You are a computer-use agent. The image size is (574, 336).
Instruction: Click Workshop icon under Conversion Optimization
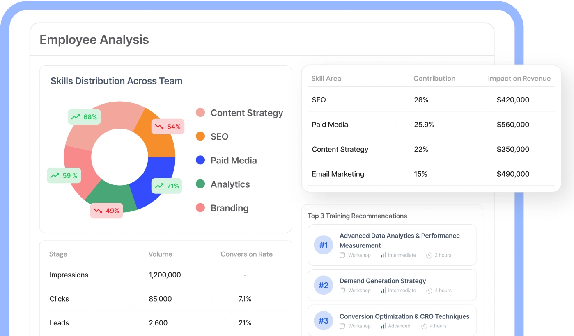coord(342,326)
